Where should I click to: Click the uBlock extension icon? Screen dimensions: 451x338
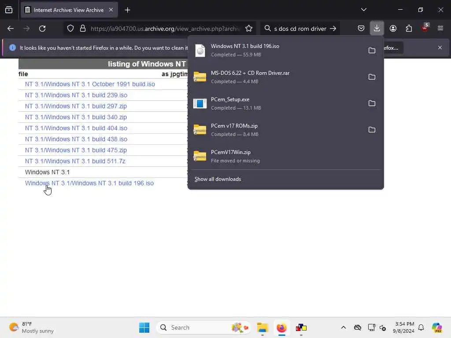coord(425,28)
